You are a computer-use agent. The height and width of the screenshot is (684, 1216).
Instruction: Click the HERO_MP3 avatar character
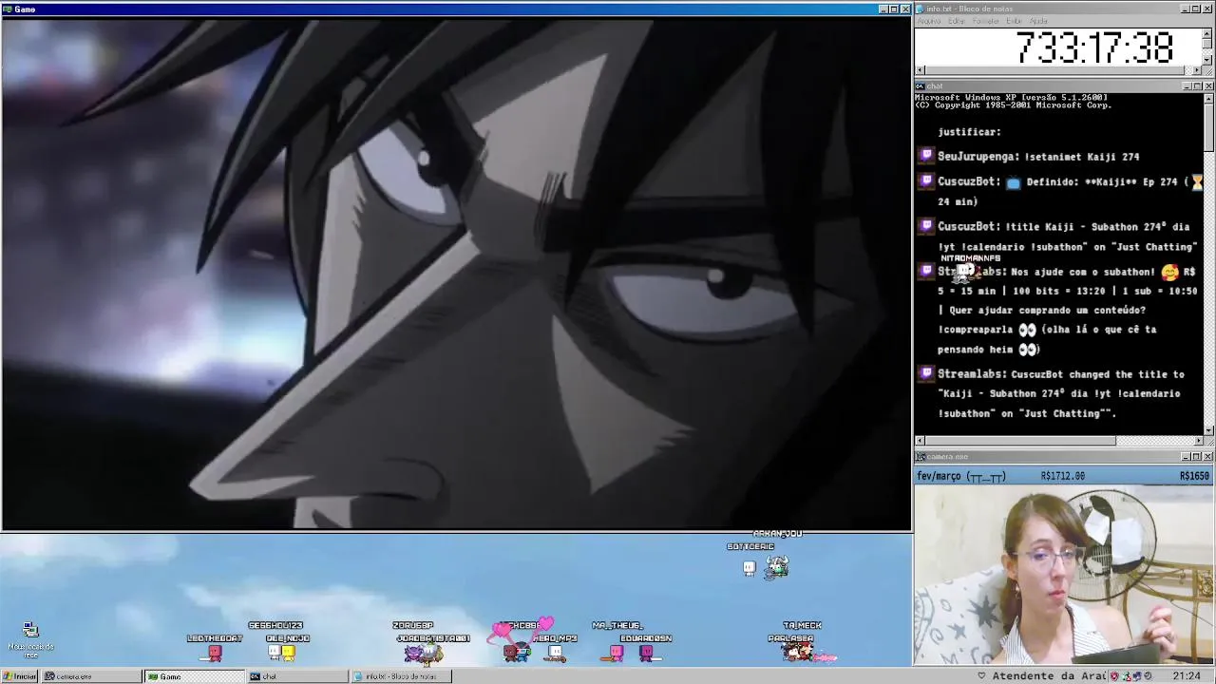coord(556,653)
